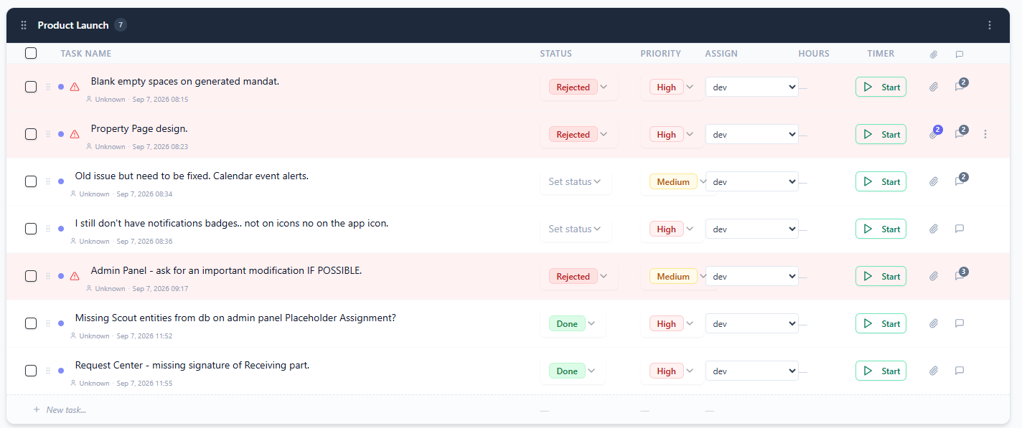Start timer for Request Center task
The width and height of the screenshot is (1022, 428).
pos(881,371)
